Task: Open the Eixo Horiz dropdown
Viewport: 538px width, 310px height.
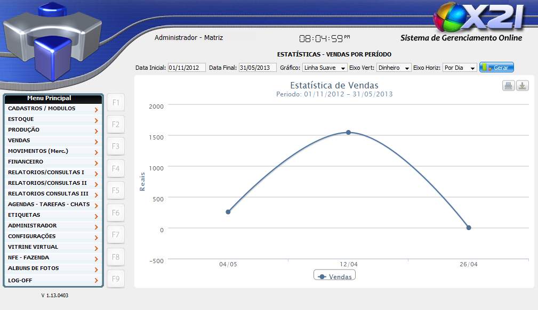Action: (459, 68)
